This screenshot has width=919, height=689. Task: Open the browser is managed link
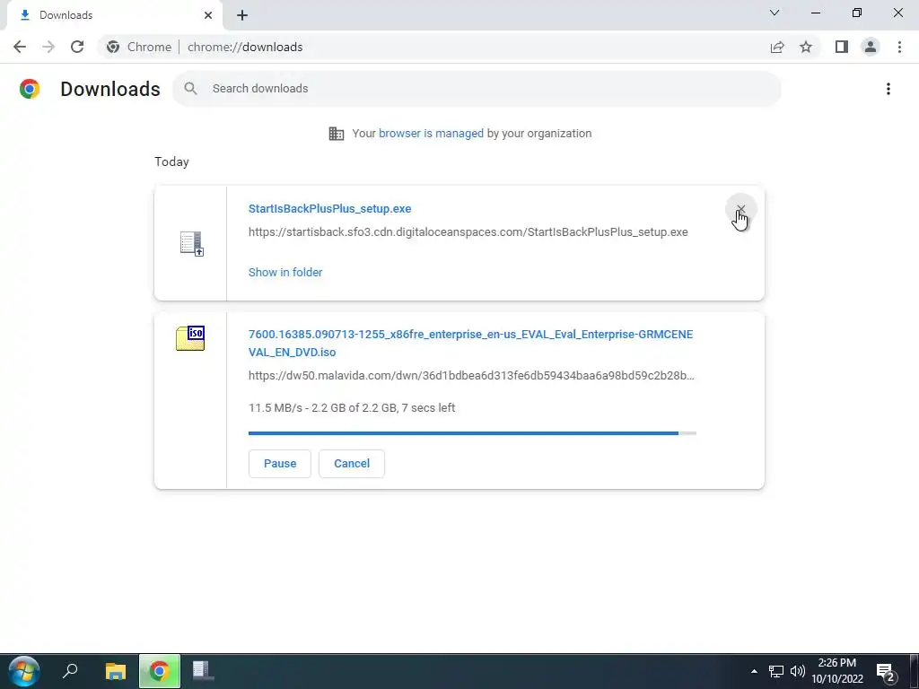tap(431, 134)
